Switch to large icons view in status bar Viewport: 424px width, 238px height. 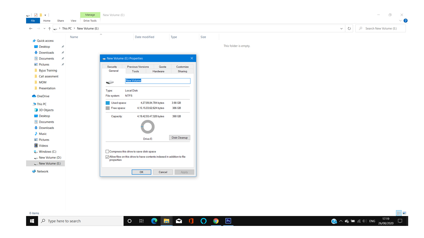(404, 213)
